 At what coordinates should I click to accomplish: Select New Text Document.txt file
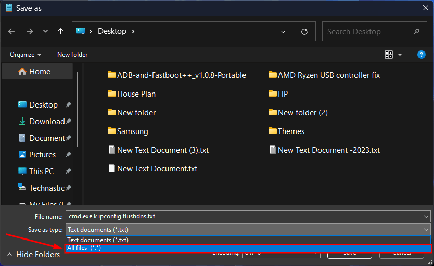click(x=153, y=169)
